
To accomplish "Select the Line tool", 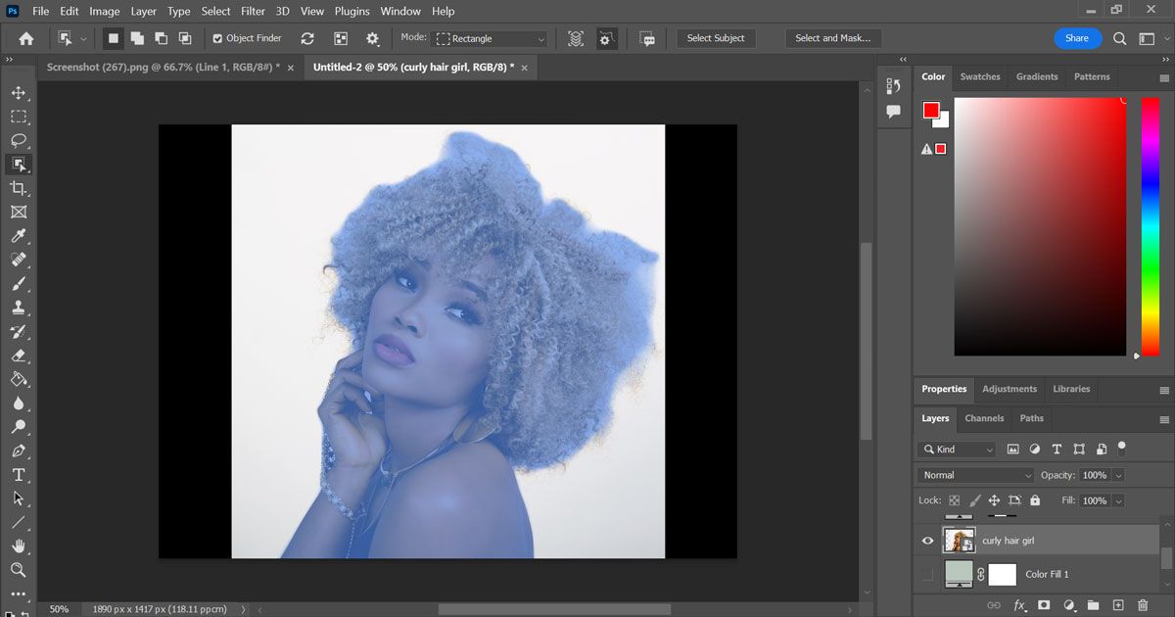I will [18, 523].
